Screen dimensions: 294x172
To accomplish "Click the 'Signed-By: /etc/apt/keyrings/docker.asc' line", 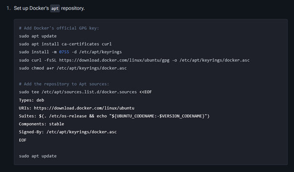I will point(68,132).
